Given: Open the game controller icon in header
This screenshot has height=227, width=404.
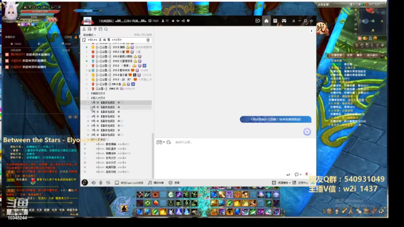Looking at the screenshot, I should point(284,21).
